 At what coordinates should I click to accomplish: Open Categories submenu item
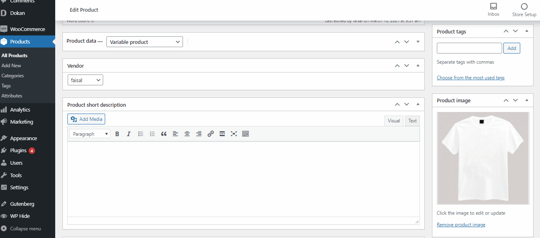pos(12,75)
